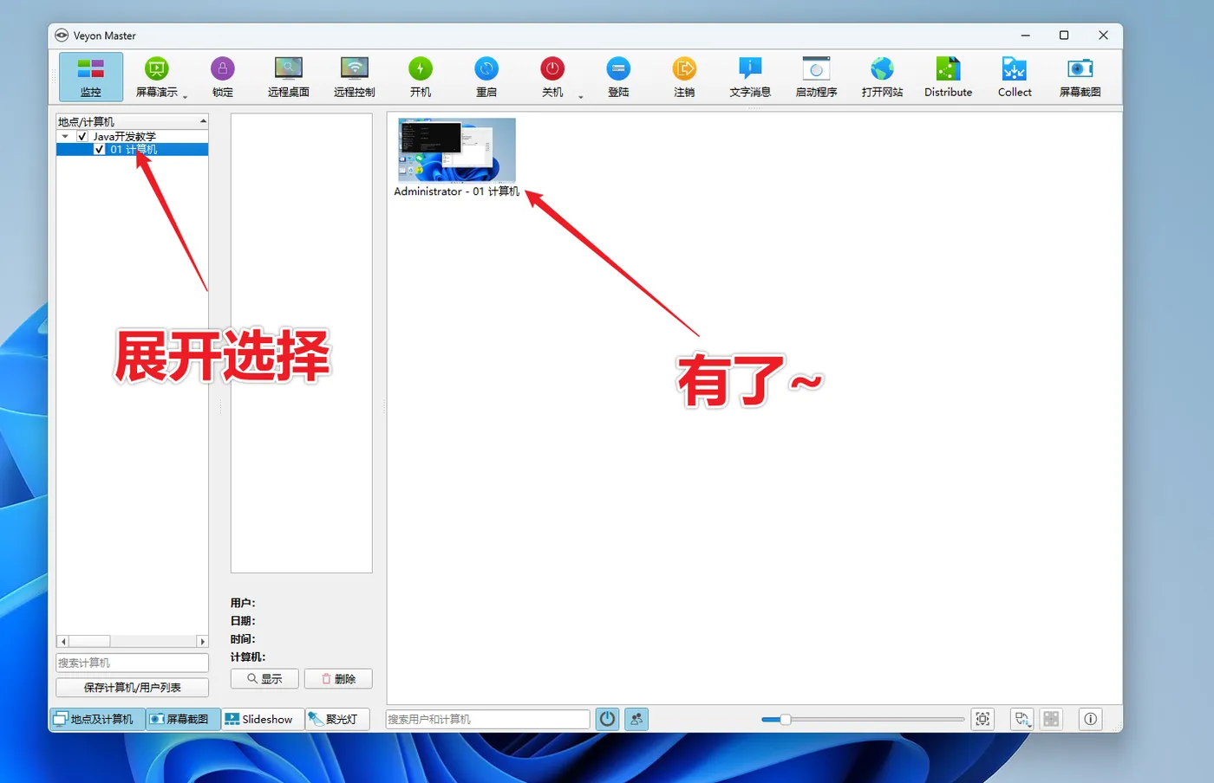Toggle the logged-in users filter button

point(637,719)
